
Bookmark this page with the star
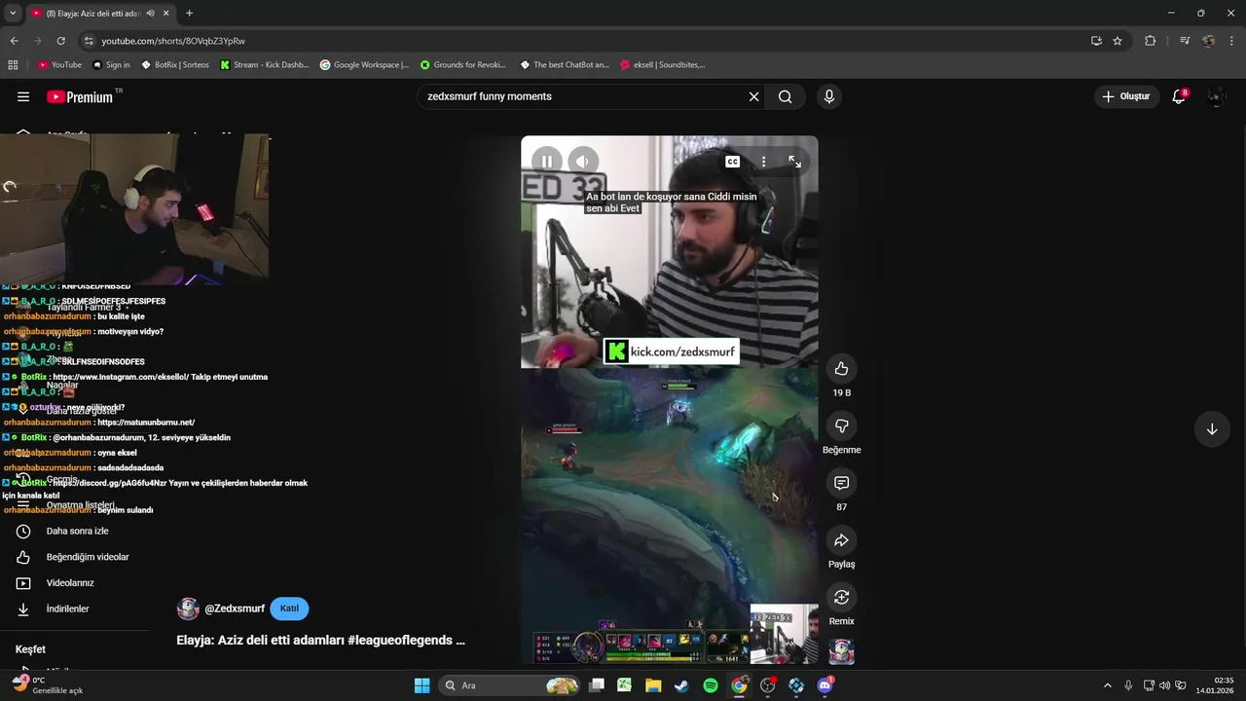(x=1118, y=41)
